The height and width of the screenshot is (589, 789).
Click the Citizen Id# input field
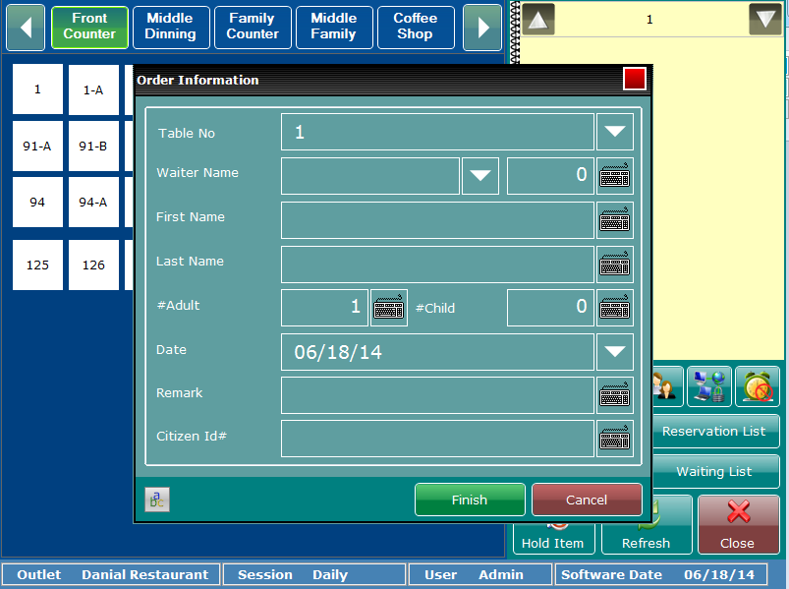[437, 439]
